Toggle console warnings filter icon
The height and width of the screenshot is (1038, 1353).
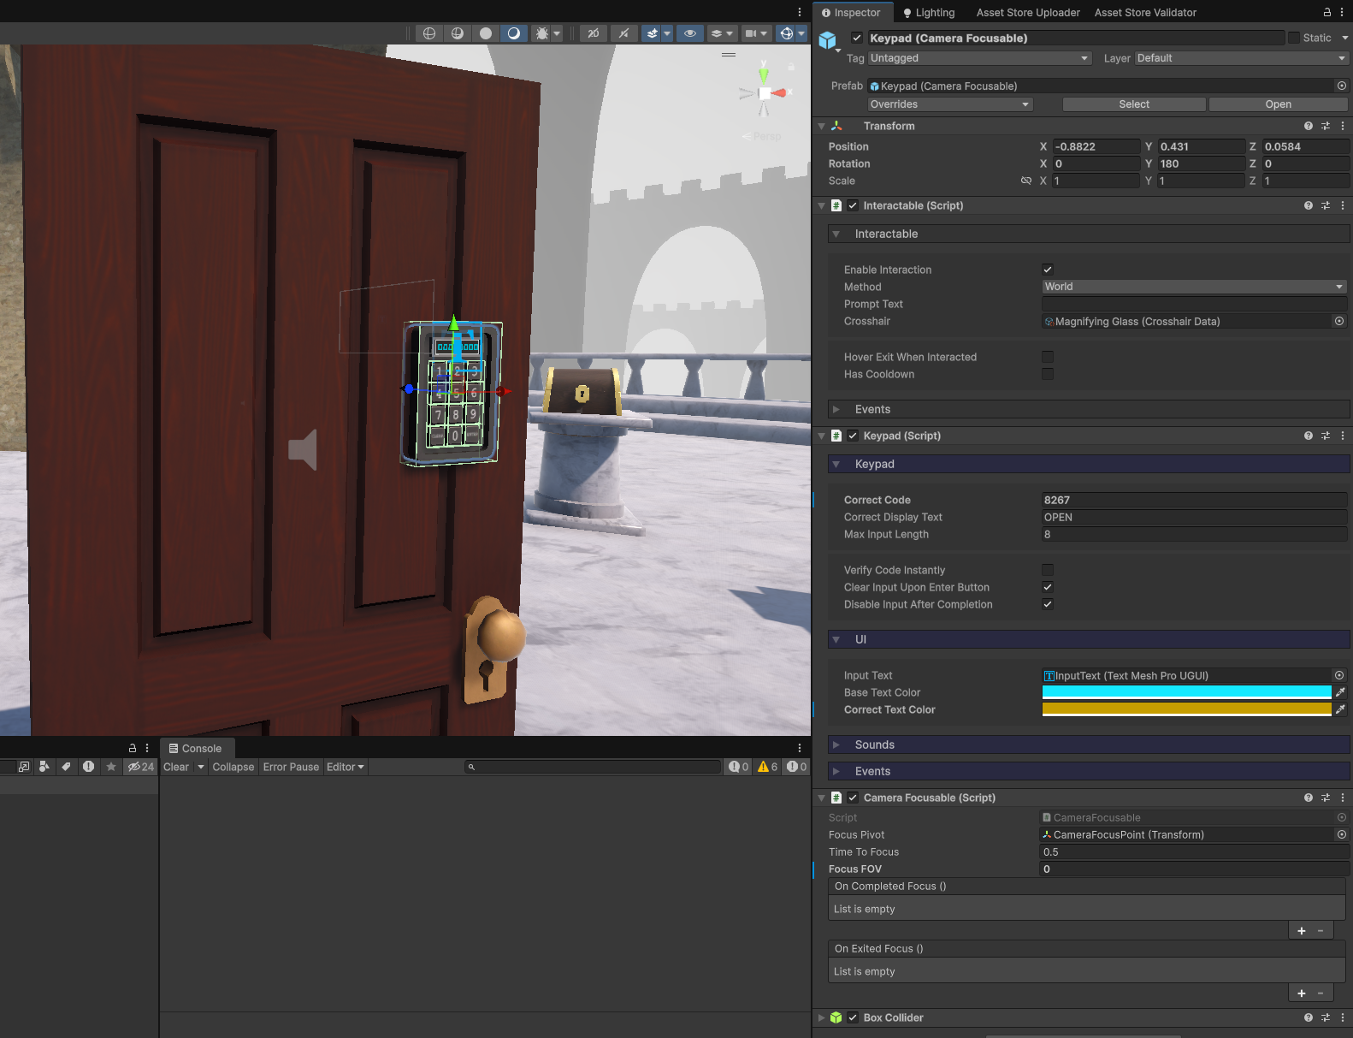coord(767,767)
